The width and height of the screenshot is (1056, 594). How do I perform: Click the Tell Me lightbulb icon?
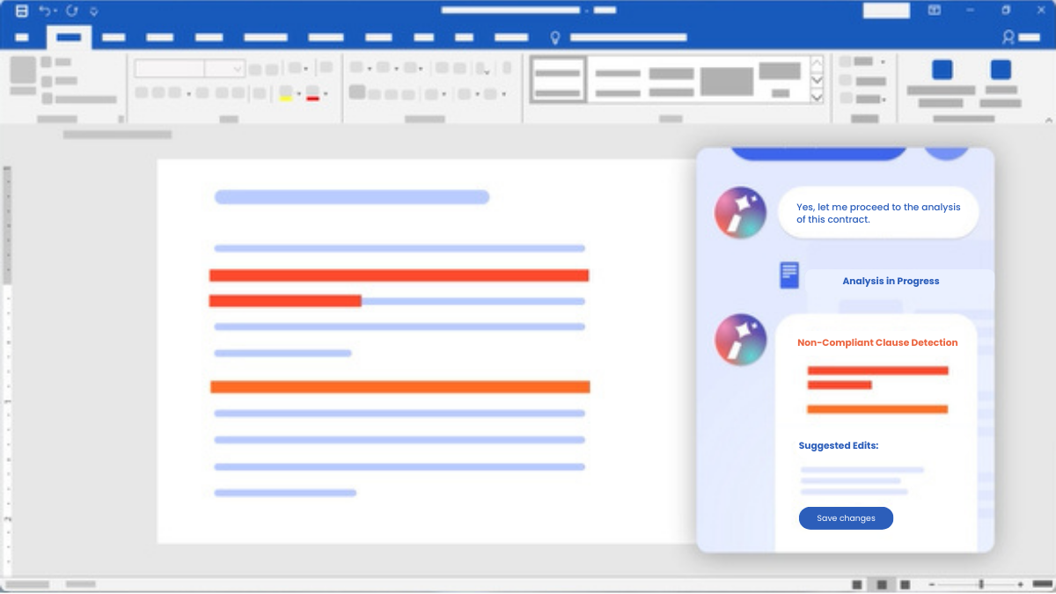[555, 38]
